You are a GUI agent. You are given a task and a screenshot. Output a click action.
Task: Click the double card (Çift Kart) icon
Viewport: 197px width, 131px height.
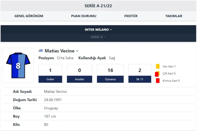(157, 74)
